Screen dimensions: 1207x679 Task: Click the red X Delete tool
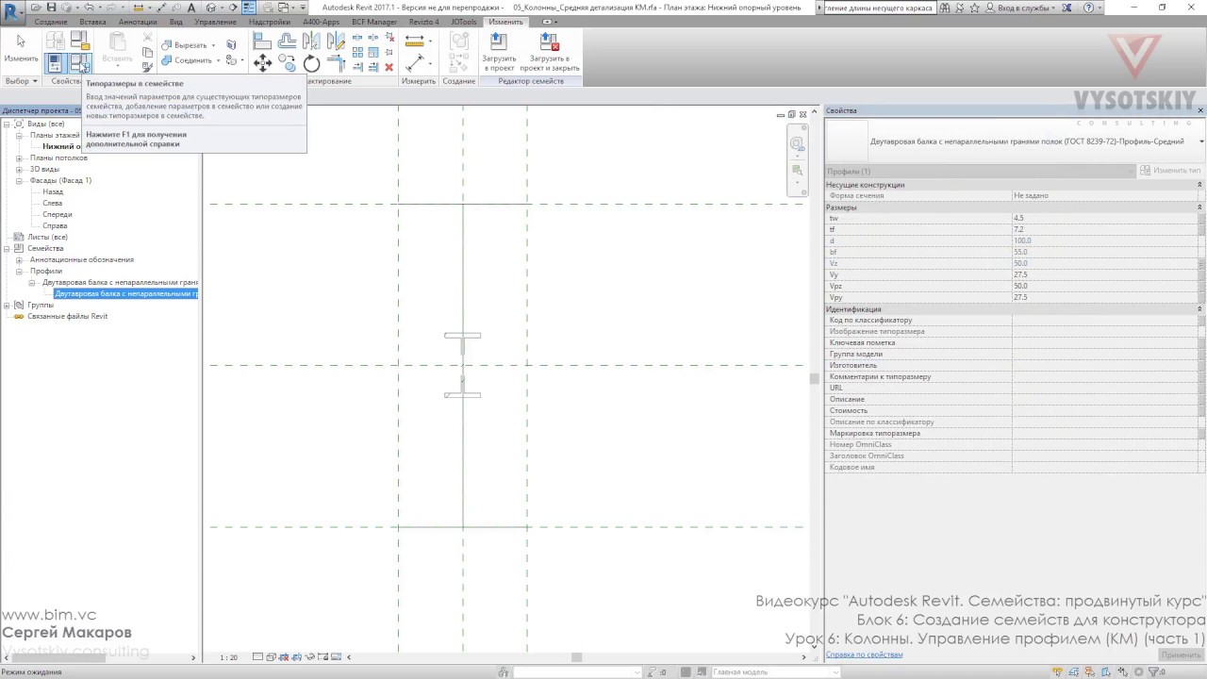pyautogui.click(x=389, y=67)
